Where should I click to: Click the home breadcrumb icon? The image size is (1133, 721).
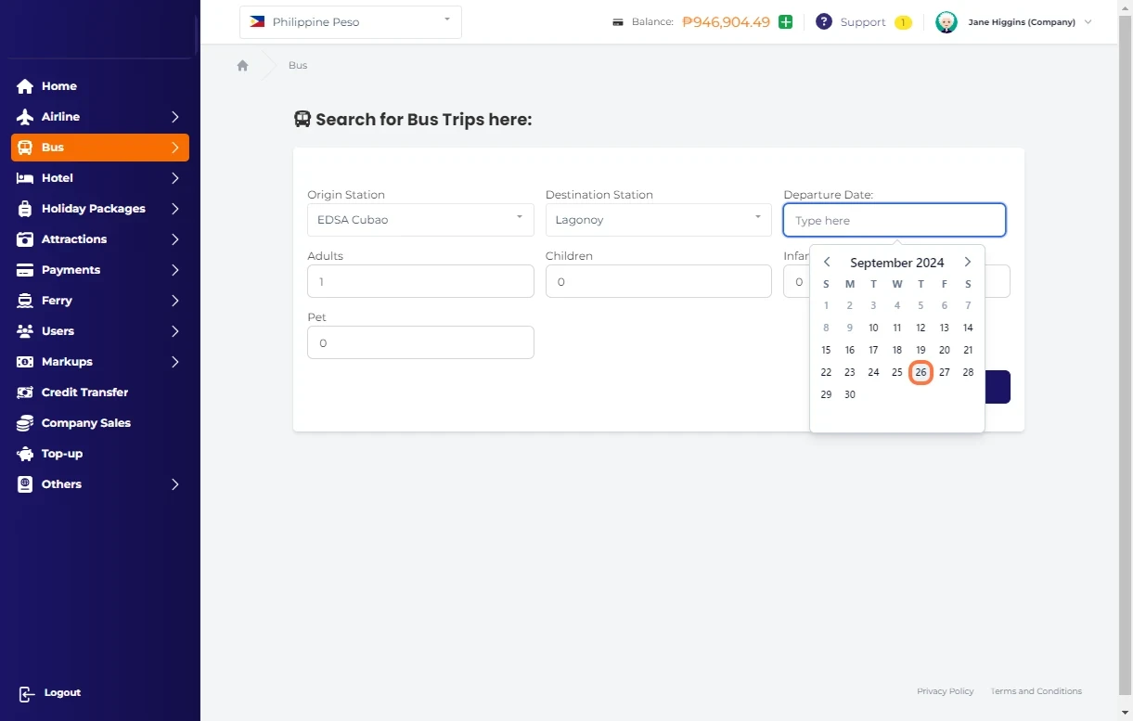[x=243, y=66]
